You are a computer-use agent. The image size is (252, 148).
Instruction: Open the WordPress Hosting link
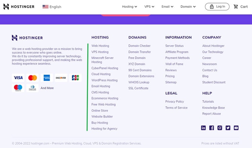tap(104, 80)
